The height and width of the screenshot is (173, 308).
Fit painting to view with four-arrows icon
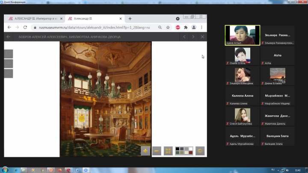pyautogui.click(x=168, y=151)
